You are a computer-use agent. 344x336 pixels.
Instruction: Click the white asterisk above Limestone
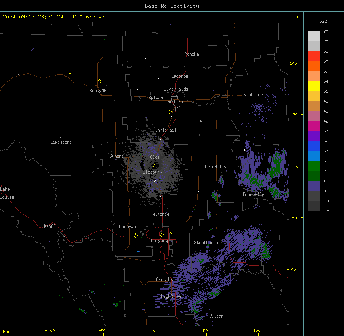tap(61, 138)
